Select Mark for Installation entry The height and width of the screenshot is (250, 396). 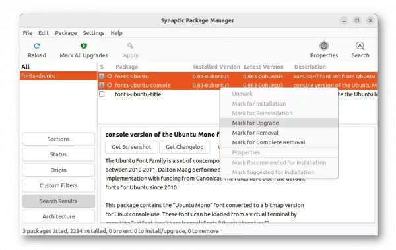[x=279, y=104]
